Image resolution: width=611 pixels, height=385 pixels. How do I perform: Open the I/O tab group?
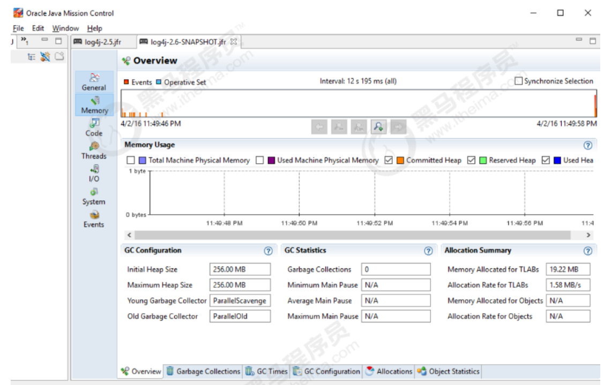pyautogui.click(x=94, y=173)
